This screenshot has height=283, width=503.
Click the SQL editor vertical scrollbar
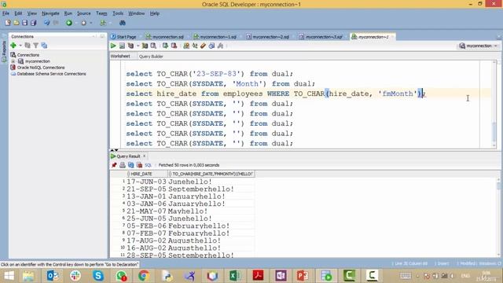pos(494,105)
